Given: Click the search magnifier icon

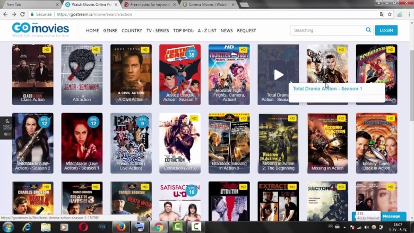Looking at the screenshot, I should tap(368, 30).
